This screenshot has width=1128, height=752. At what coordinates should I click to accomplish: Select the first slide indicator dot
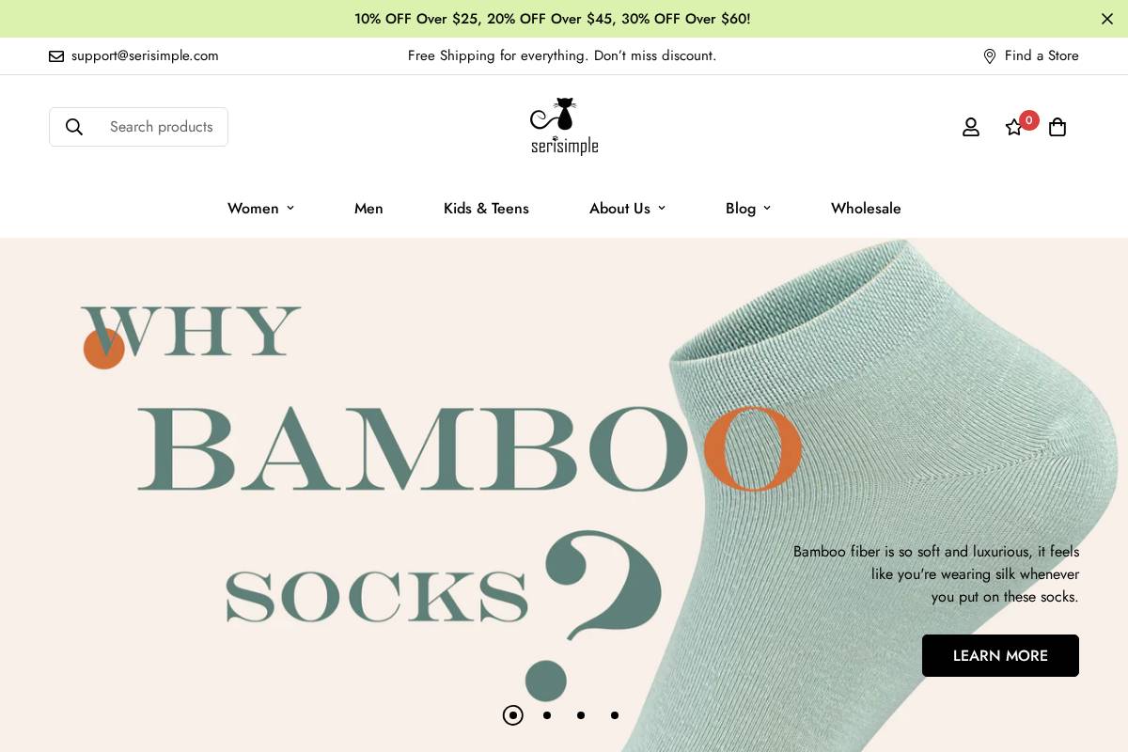coord(512,715)
